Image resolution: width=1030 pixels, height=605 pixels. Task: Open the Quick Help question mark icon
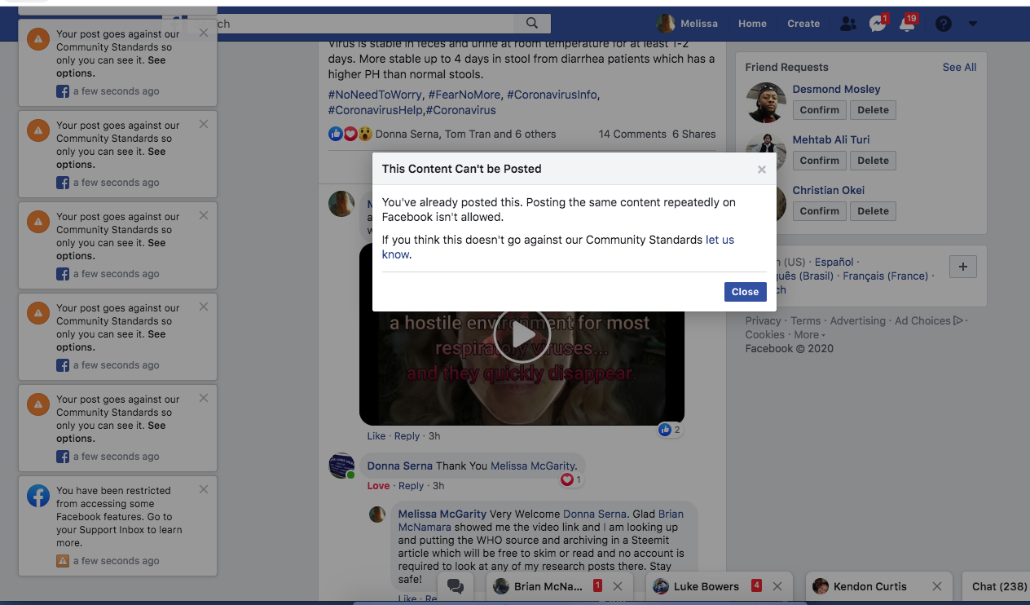944,24
